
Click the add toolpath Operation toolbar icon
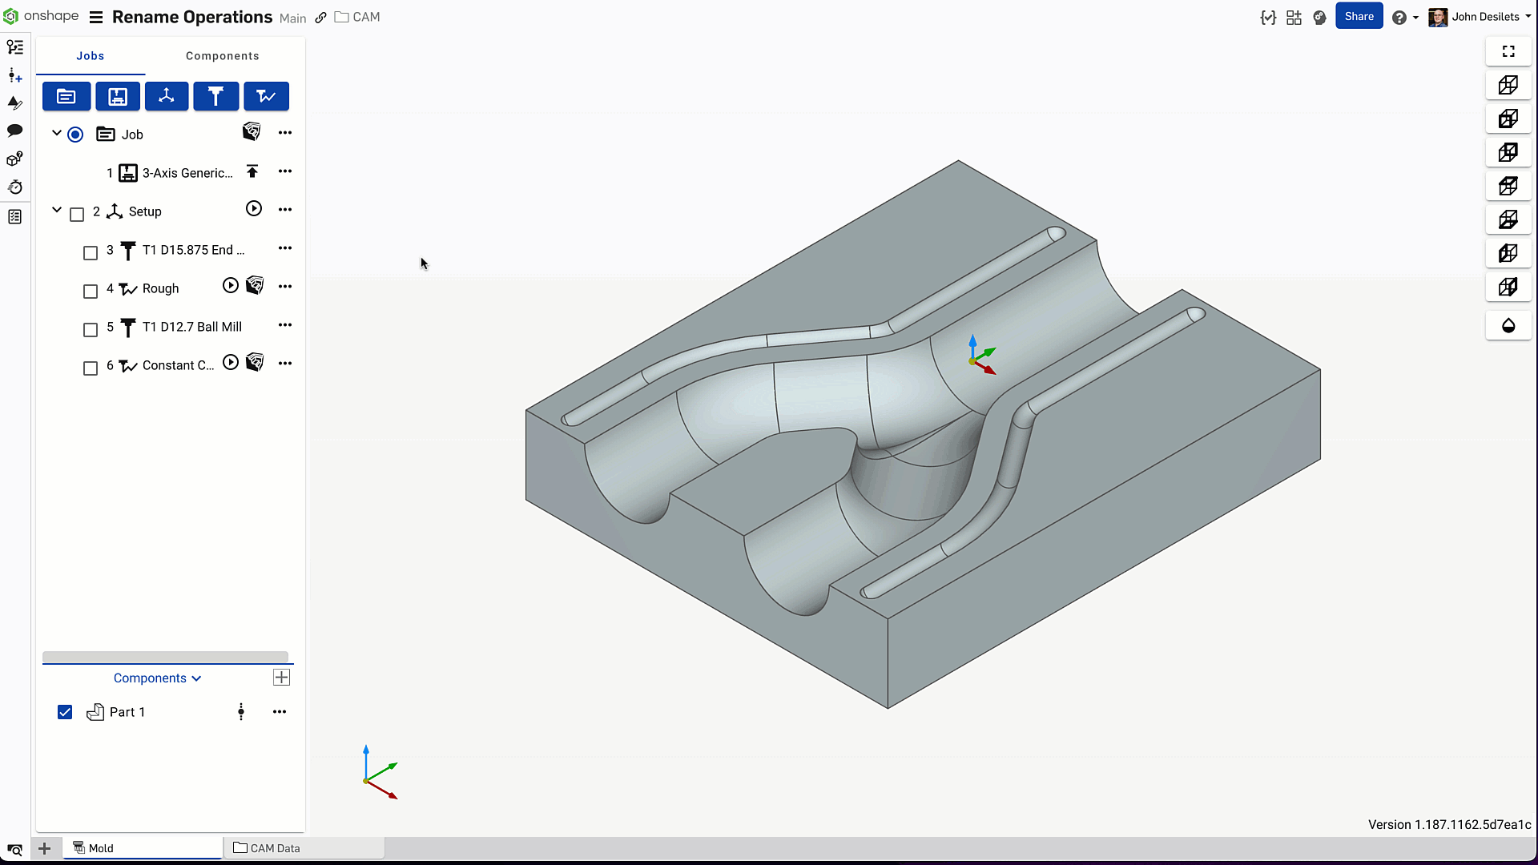point(266,97)
